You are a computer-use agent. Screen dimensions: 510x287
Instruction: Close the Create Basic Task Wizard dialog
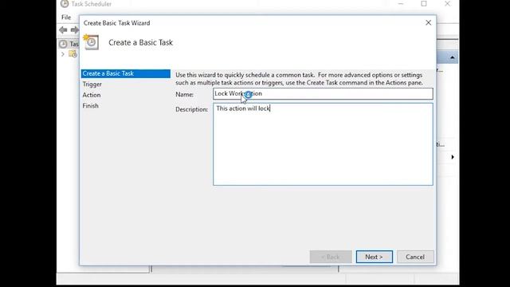pyautogui.click(x=429, y=23)
